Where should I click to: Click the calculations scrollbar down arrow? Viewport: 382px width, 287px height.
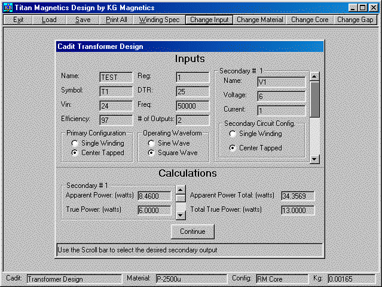[181, 215]
